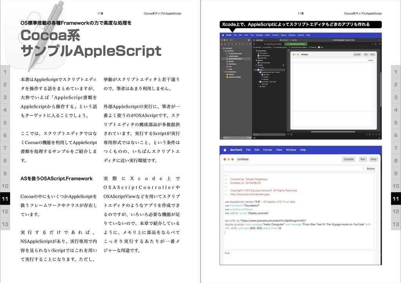The width and height of the screenshot is (401, 283).
Task: Click the piyocast.com URL in the script comments
Action: coord(250,194)
